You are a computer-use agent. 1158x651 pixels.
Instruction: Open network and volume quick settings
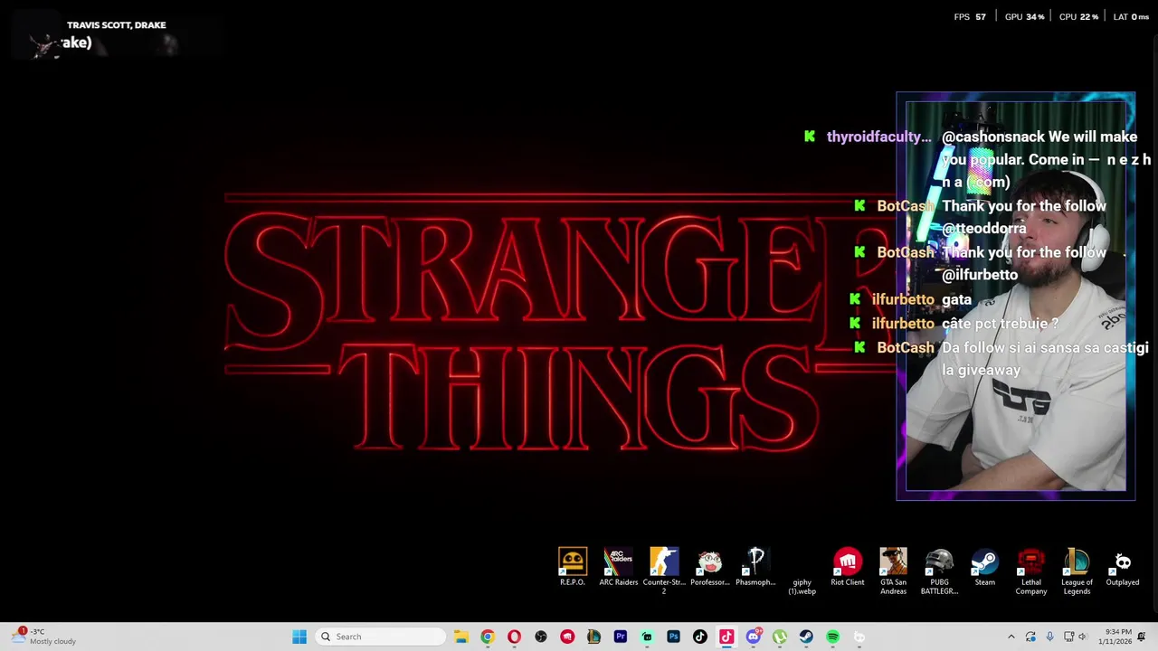coord(1077,637)
